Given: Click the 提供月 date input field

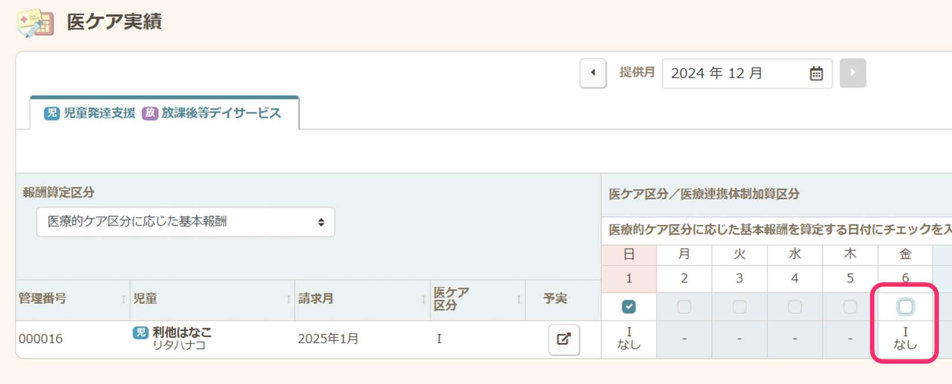Looking at the screenshot, I should click(x=735, y=74).
